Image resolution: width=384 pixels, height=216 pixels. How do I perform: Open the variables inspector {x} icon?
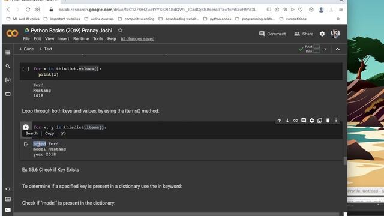(x=8, y=80)
